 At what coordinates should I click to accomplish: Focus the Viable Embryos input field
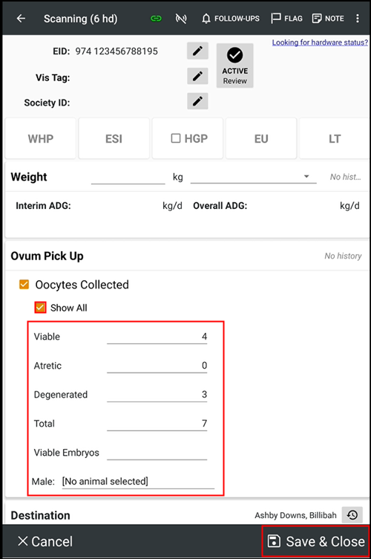click(x=157, y=453)
